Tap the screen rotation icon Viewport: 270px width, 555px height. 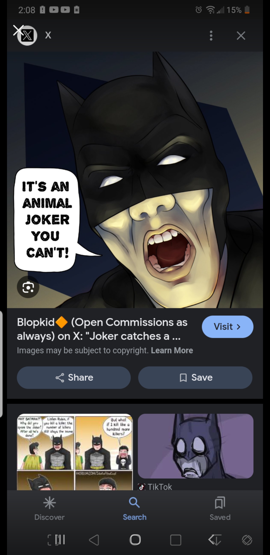point(247,540)
